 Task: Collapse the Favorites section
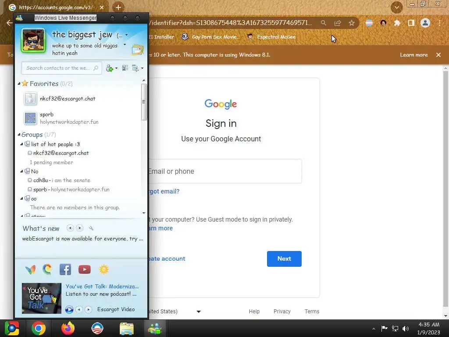pyautogui.click(x=19, y=83)
